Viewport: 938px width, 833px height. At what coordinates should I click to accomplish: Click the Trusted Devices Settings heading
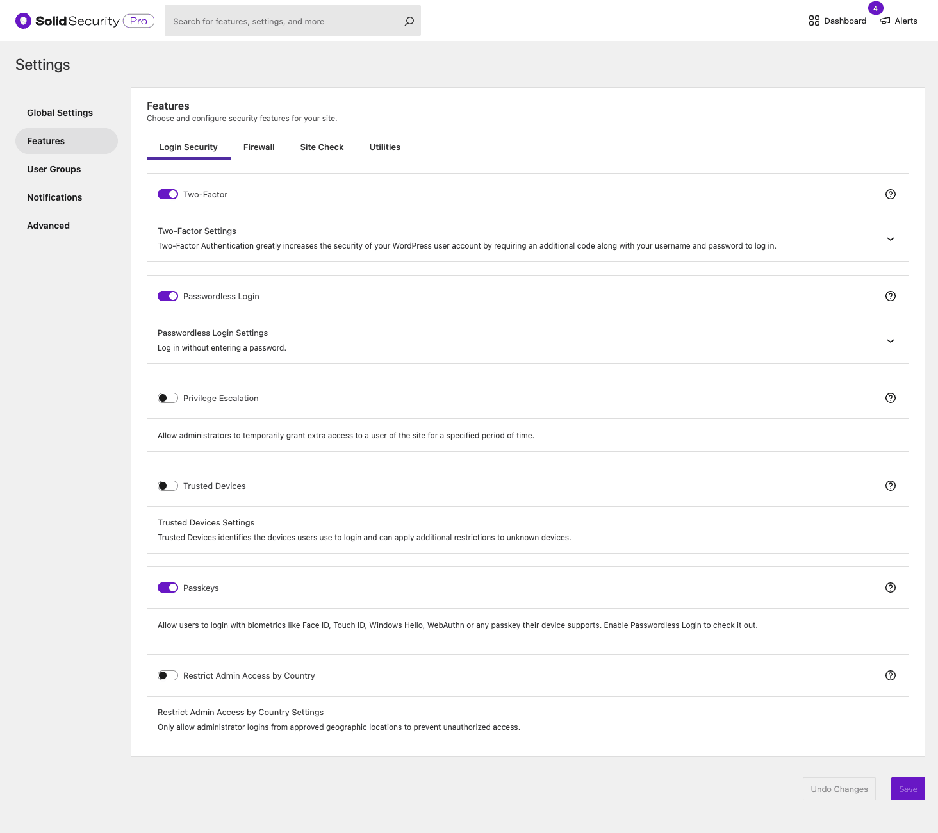[206, 522]
